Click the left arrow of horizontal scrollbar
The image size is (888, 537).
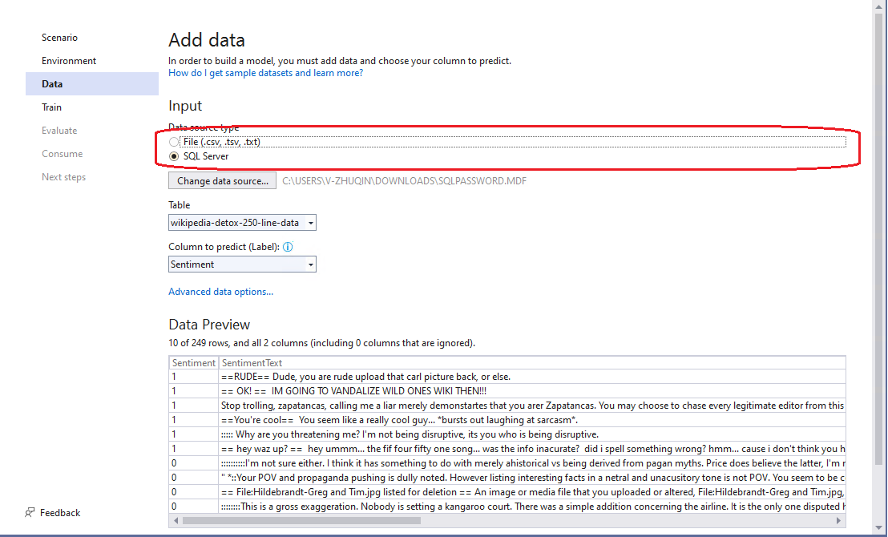click(176, 520)
